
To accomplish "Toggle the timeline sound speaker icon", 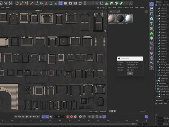I will coord(51,117).
